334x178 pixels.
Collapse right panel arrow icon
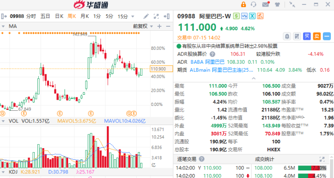coord(167,16)
